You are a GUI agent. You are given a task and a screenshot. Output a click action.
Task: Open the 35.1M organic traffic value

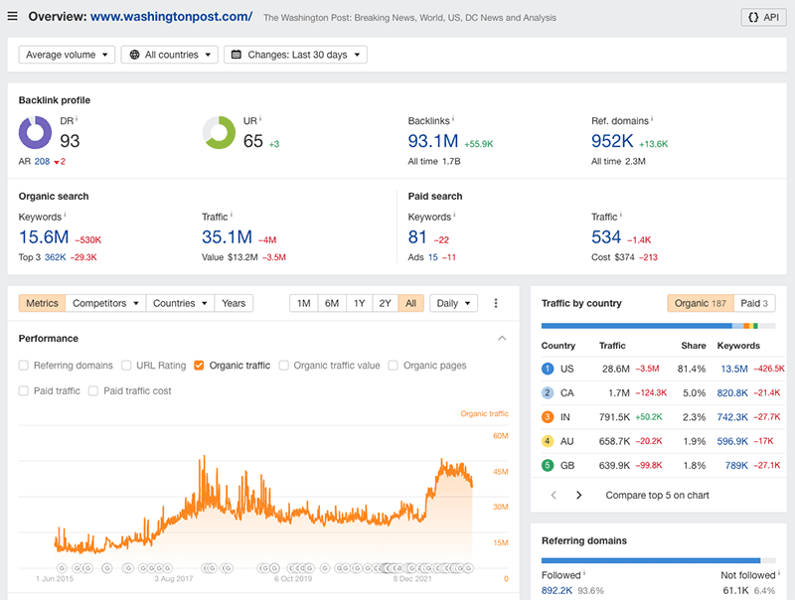click(227, 237)
